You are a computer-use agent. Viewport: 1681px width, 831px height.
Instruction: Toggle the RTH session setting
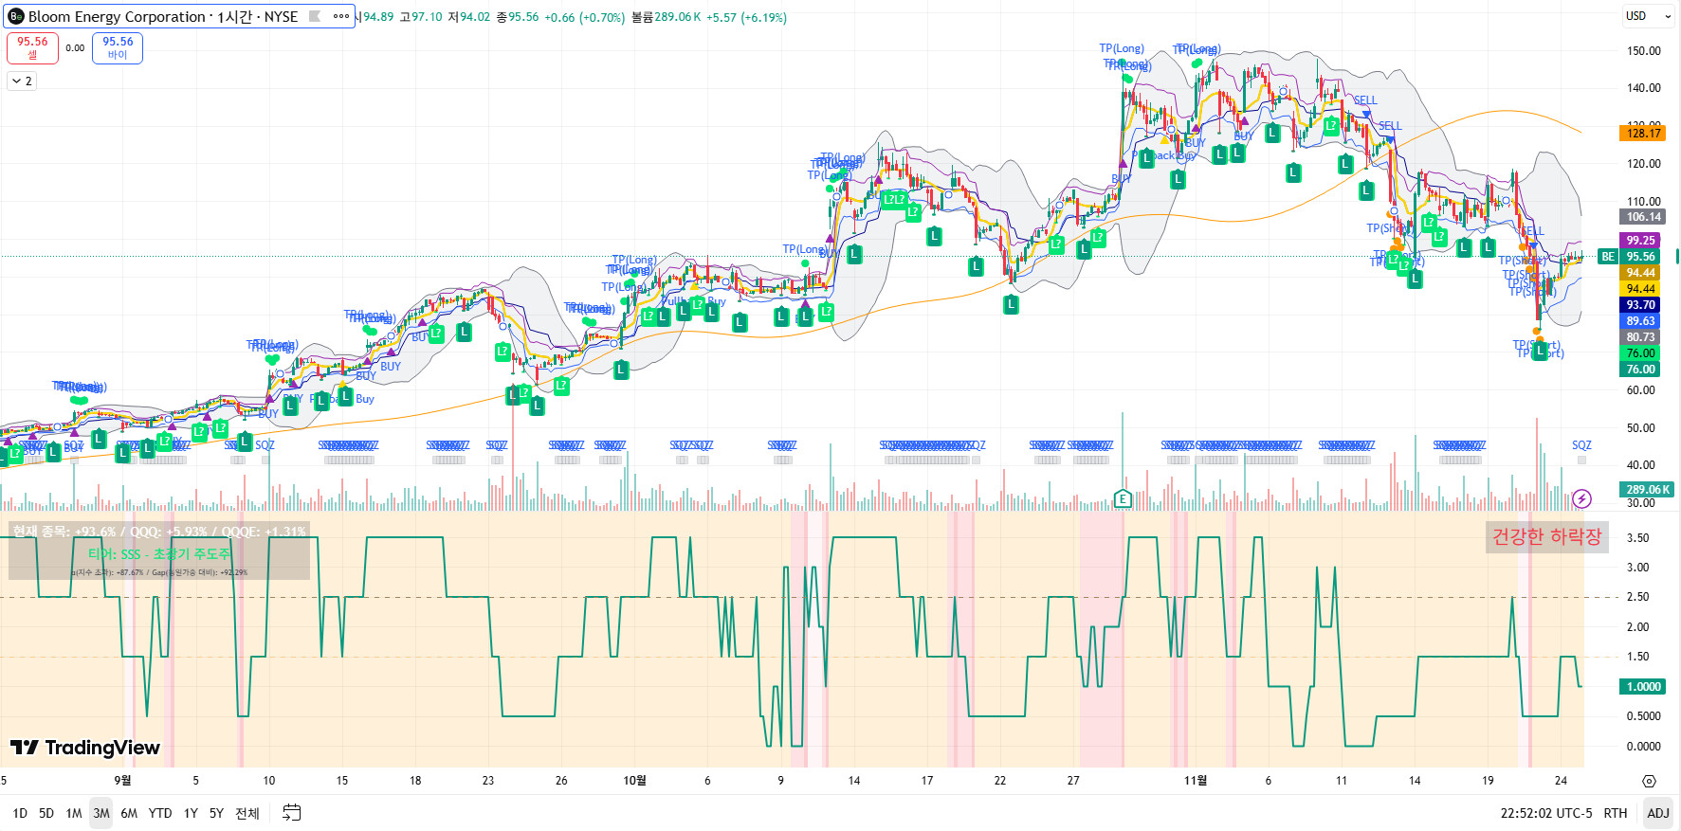[1615, 813]
